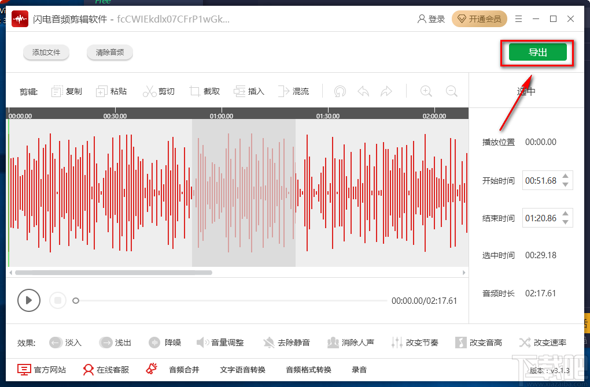Click the selected time value 00:29.18
590x387 pixels.
541,255
